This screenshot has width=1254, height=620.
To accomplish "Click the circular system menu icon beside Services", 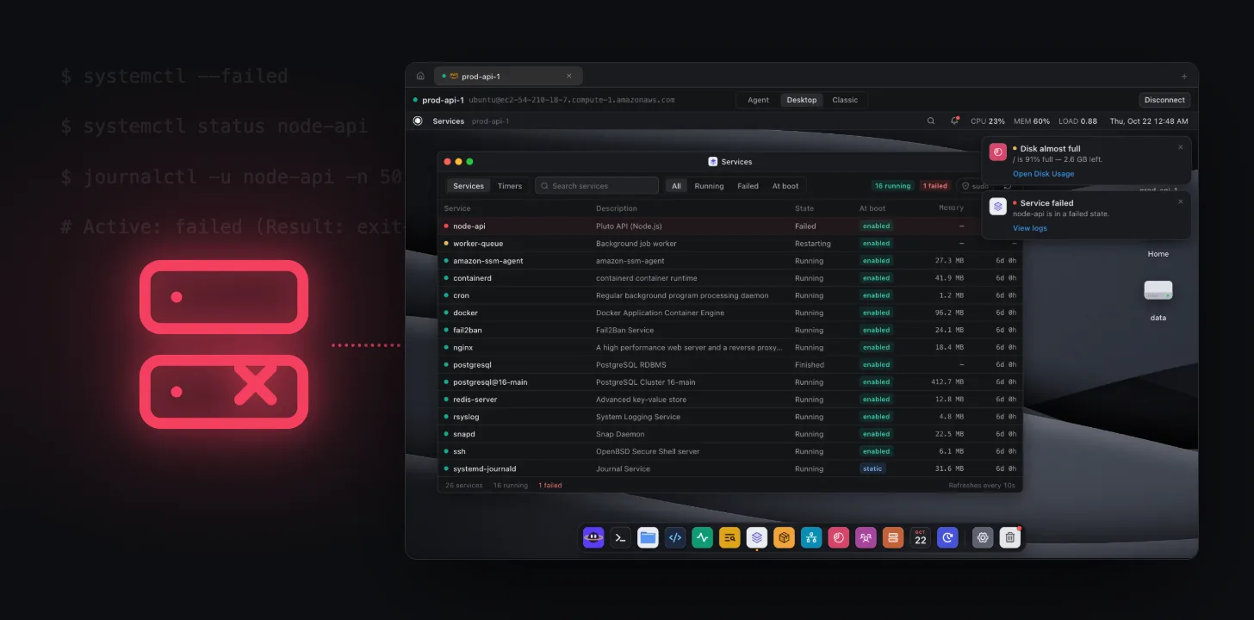I will tap(418, 121).
